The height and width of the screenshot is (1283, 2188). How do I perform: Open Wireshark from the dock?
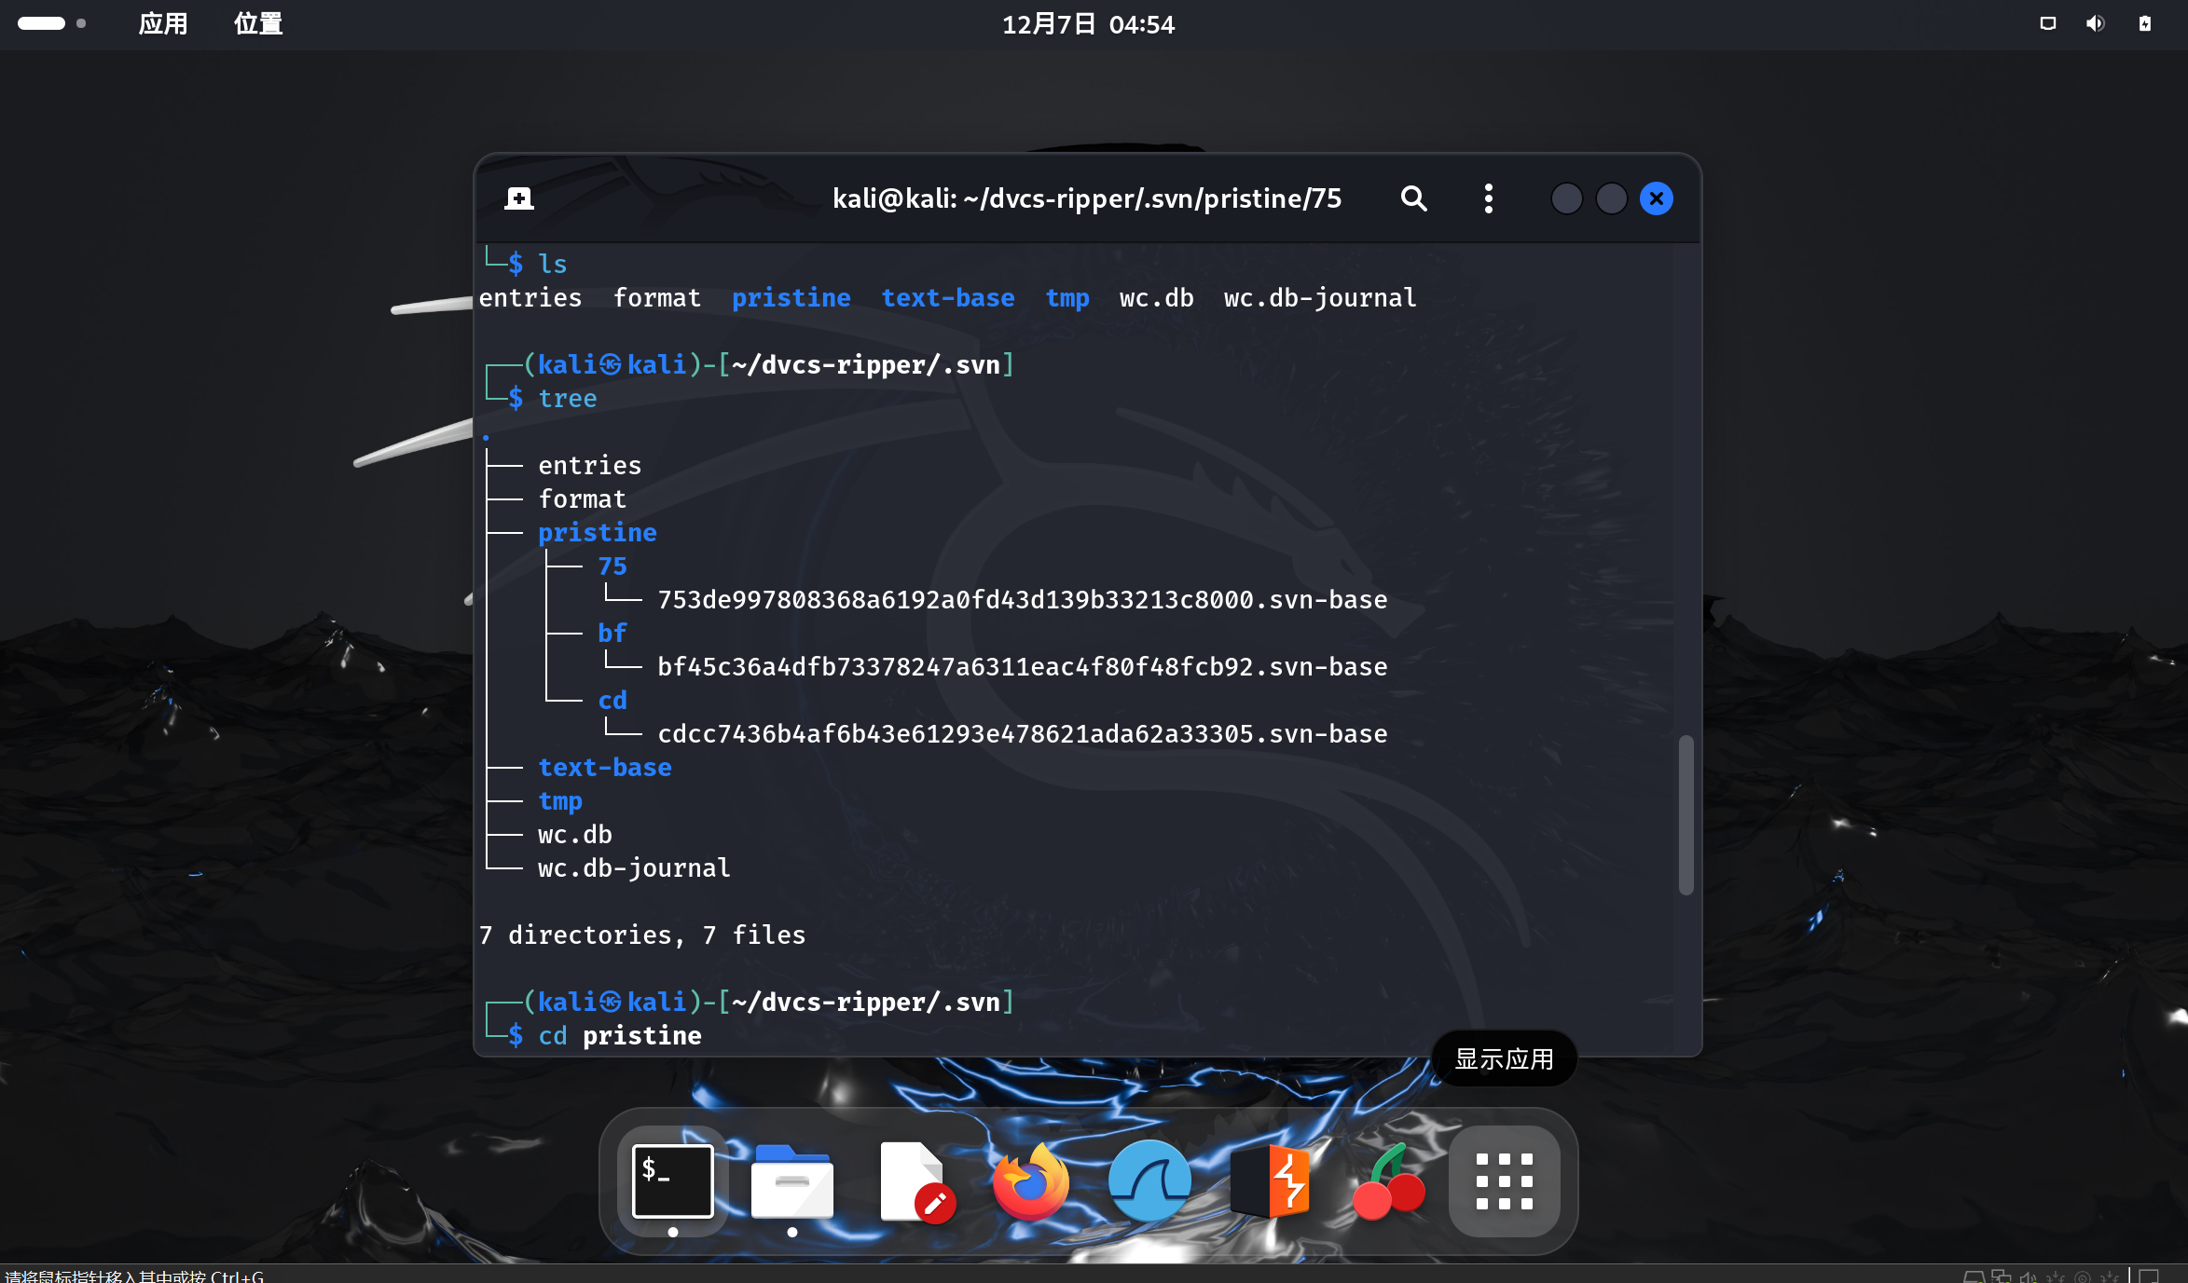click(x=1149, y=1181)
